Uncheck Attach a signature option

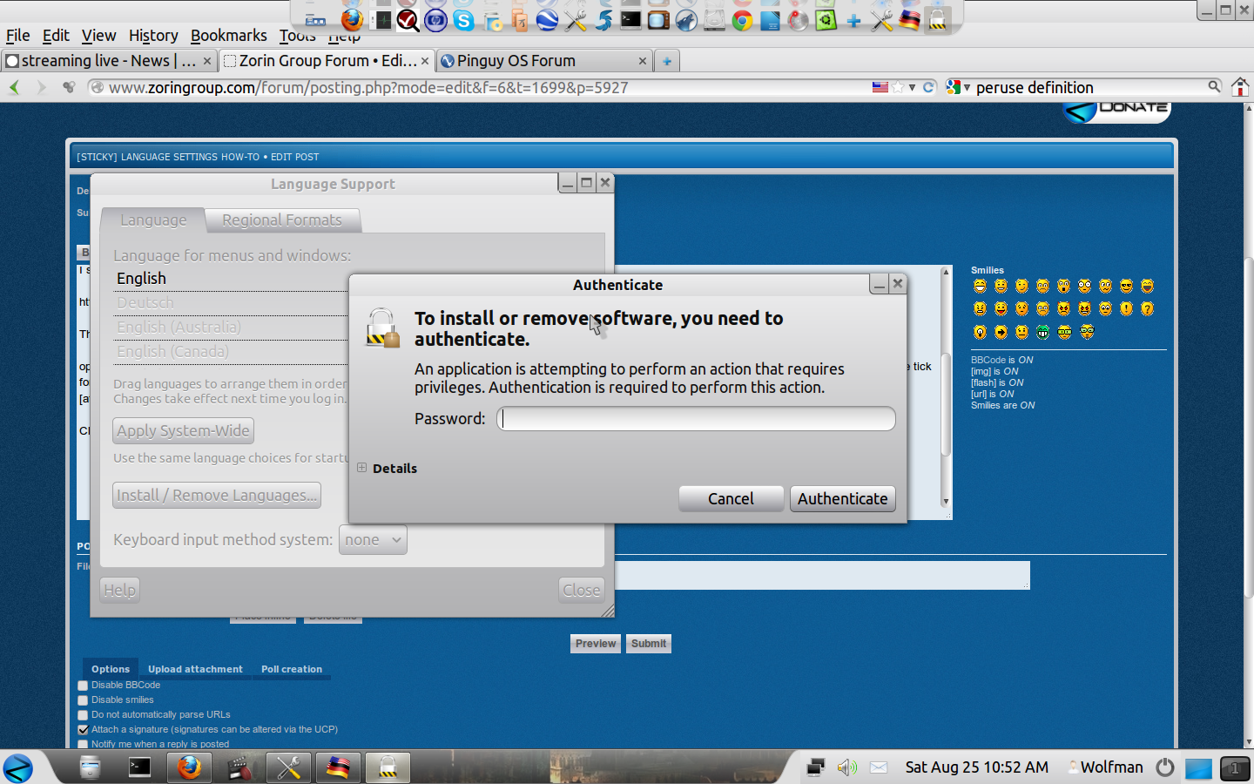pyautogui.click(x=83, y=730)
